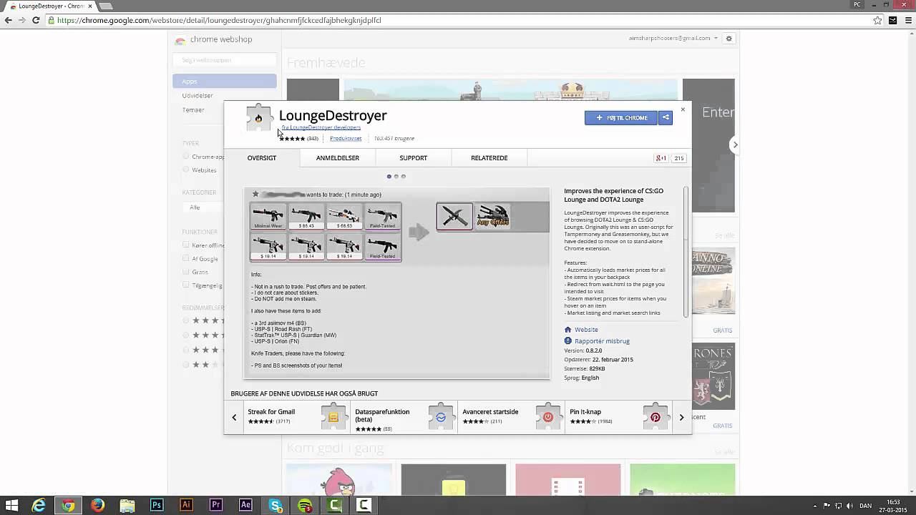Image resolution: width=916 pixels, height=515 pixels.
Task: Click the Google +1 button
Action: pos(661,158)
